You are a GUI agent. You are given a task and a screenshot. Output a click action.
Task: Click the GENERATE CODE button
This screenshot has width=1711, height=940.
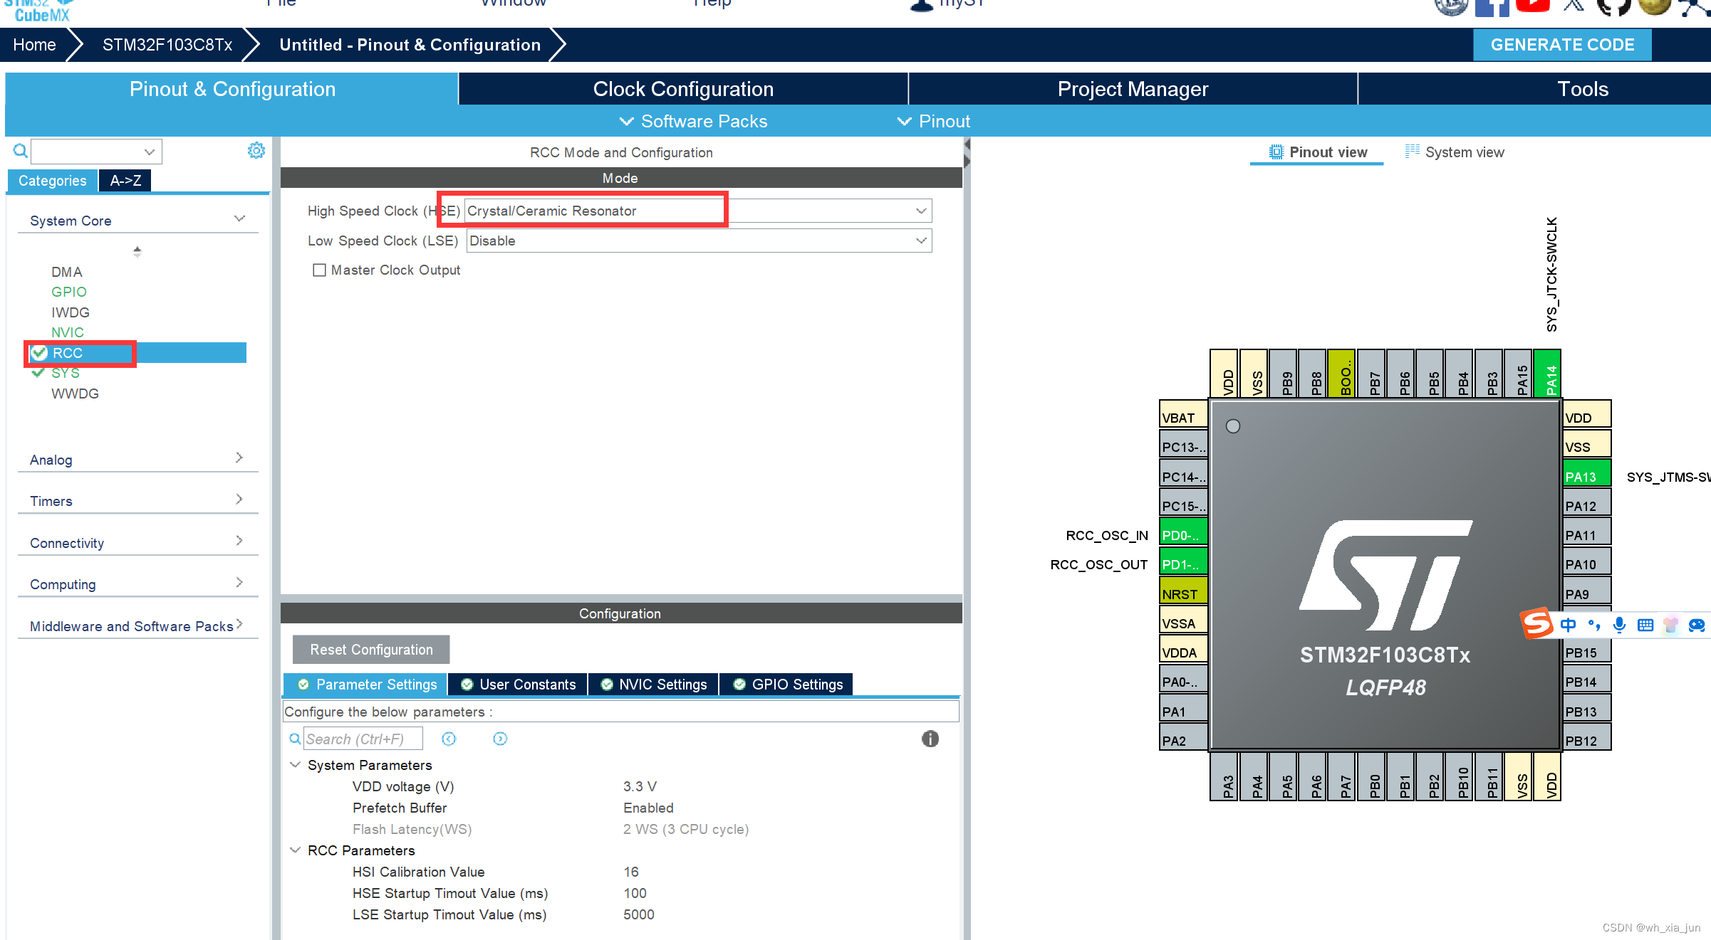pos(1561,45)
